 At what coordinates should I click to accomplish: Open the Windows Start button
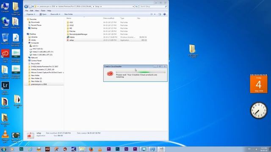(x=3, y=149)
